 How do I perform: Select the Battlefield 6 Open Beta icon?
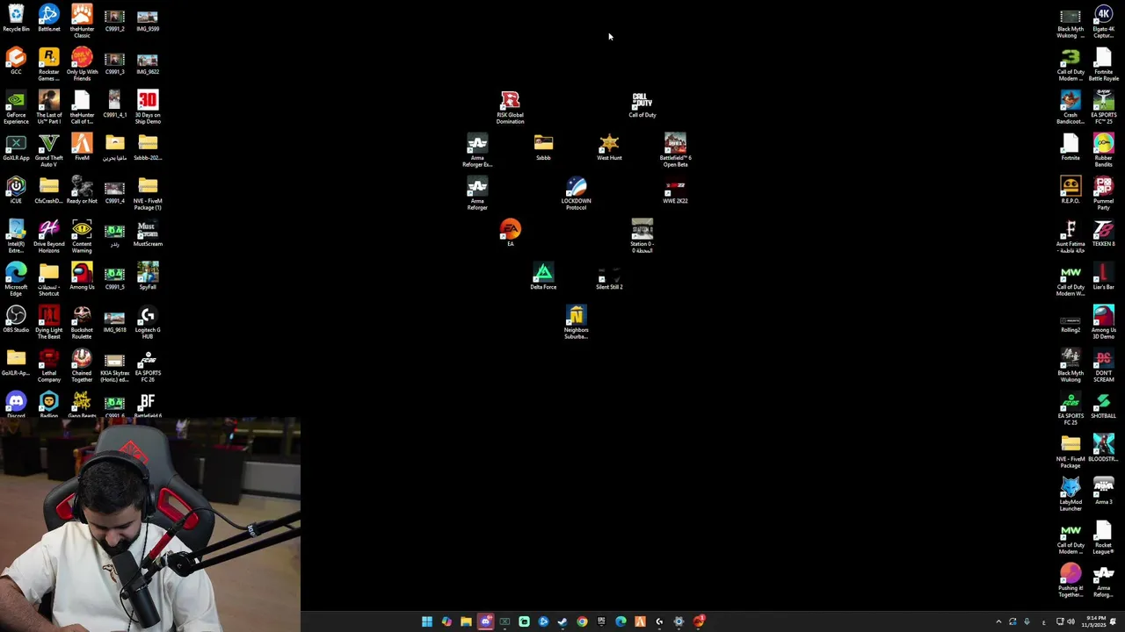click(675, 151)
